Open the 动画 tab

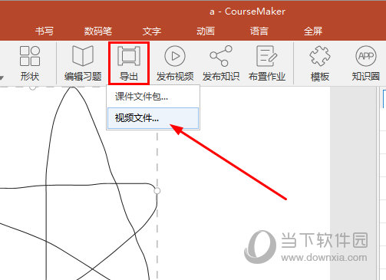(x=206, y=31)
